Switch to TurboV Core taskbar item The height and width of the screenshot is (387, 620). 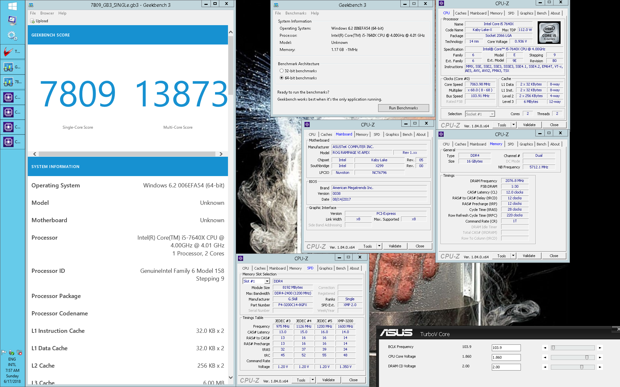click(x=13, y=52)
